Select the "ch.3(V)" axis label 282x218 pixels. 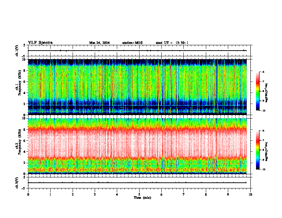tap(17, 183)
